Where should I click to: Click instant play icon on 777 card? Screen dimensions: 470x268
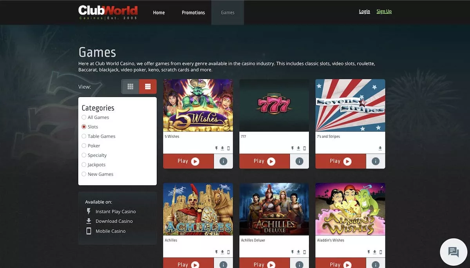coord(292,148)
